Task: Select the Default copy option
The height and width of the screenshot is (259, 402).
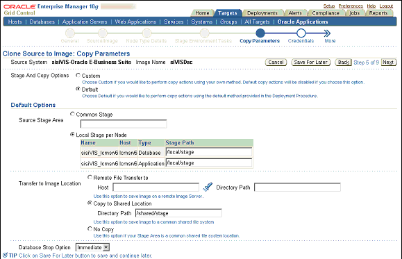Action: pos(78,89)
